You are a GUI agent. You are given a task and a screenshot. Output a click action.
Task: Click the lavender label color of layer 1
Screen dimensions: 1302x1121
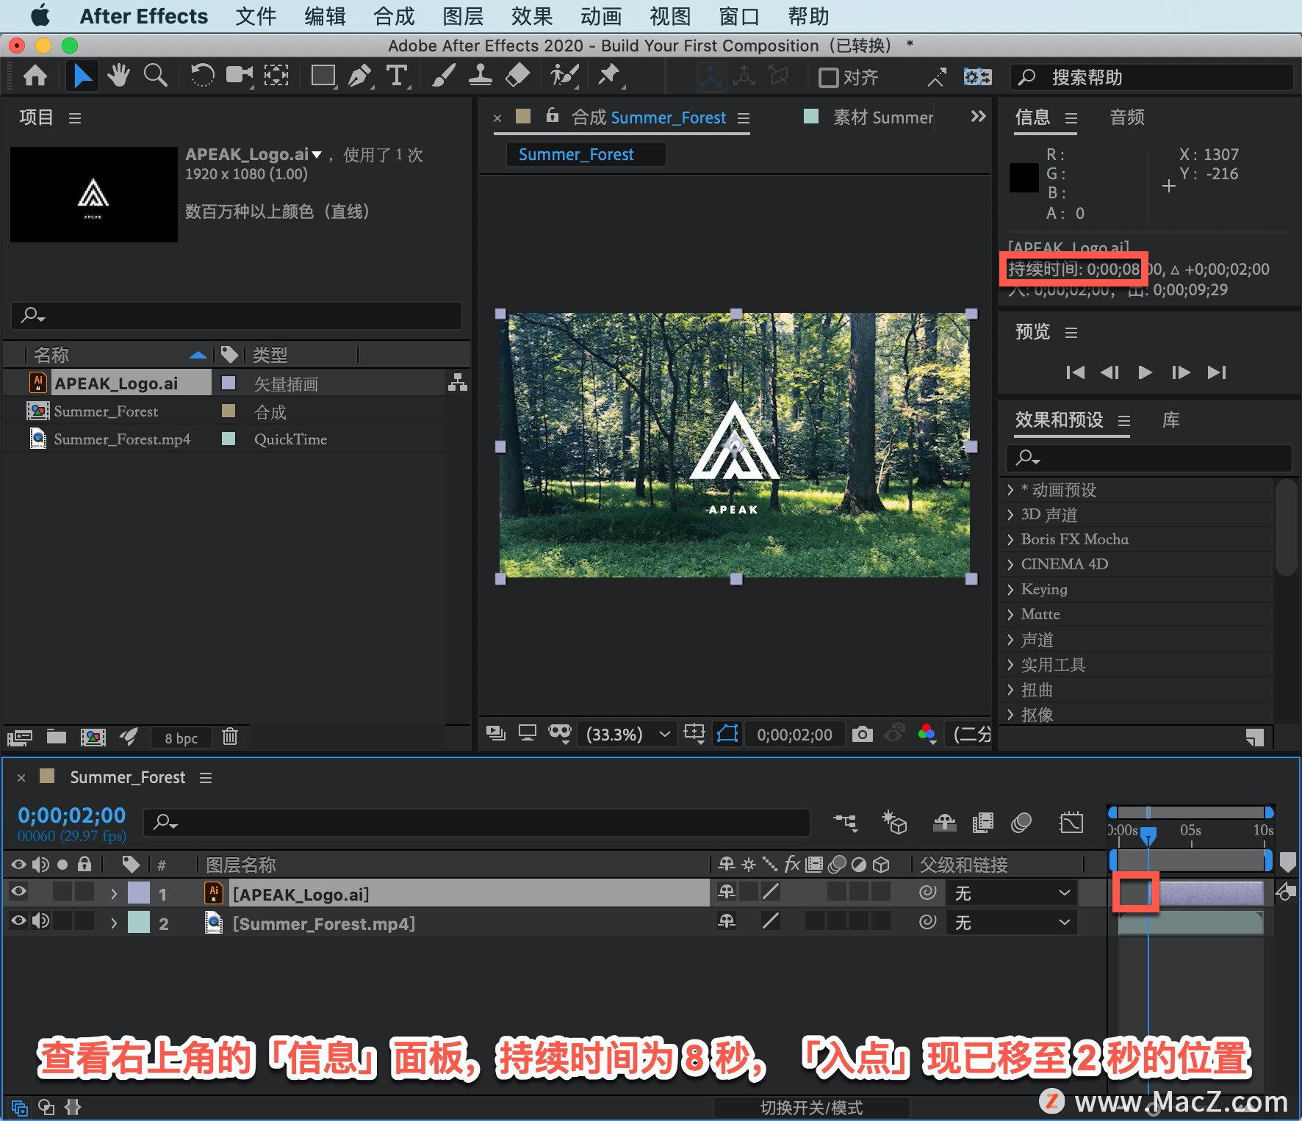(139, 893)
